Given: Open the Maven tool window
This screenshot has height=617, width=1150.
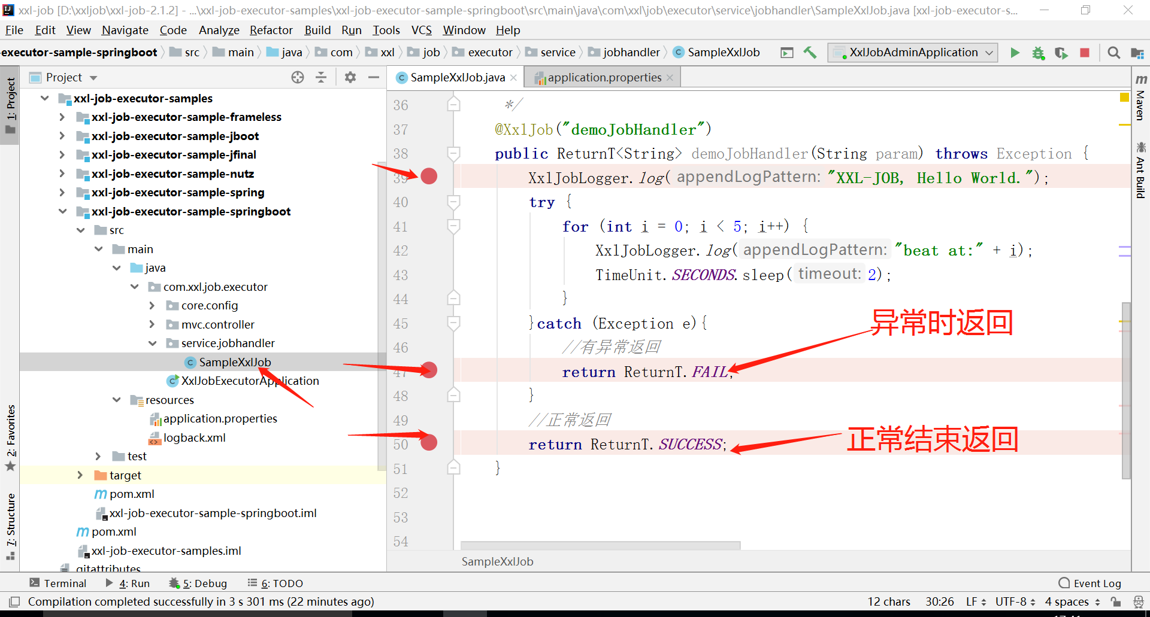Looking at the screenshot, I should coord(1141,97).
